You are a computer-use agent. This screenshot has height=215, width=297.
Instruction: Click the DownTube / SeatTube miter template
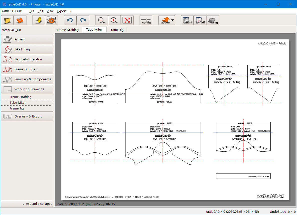tap(163, 143)
